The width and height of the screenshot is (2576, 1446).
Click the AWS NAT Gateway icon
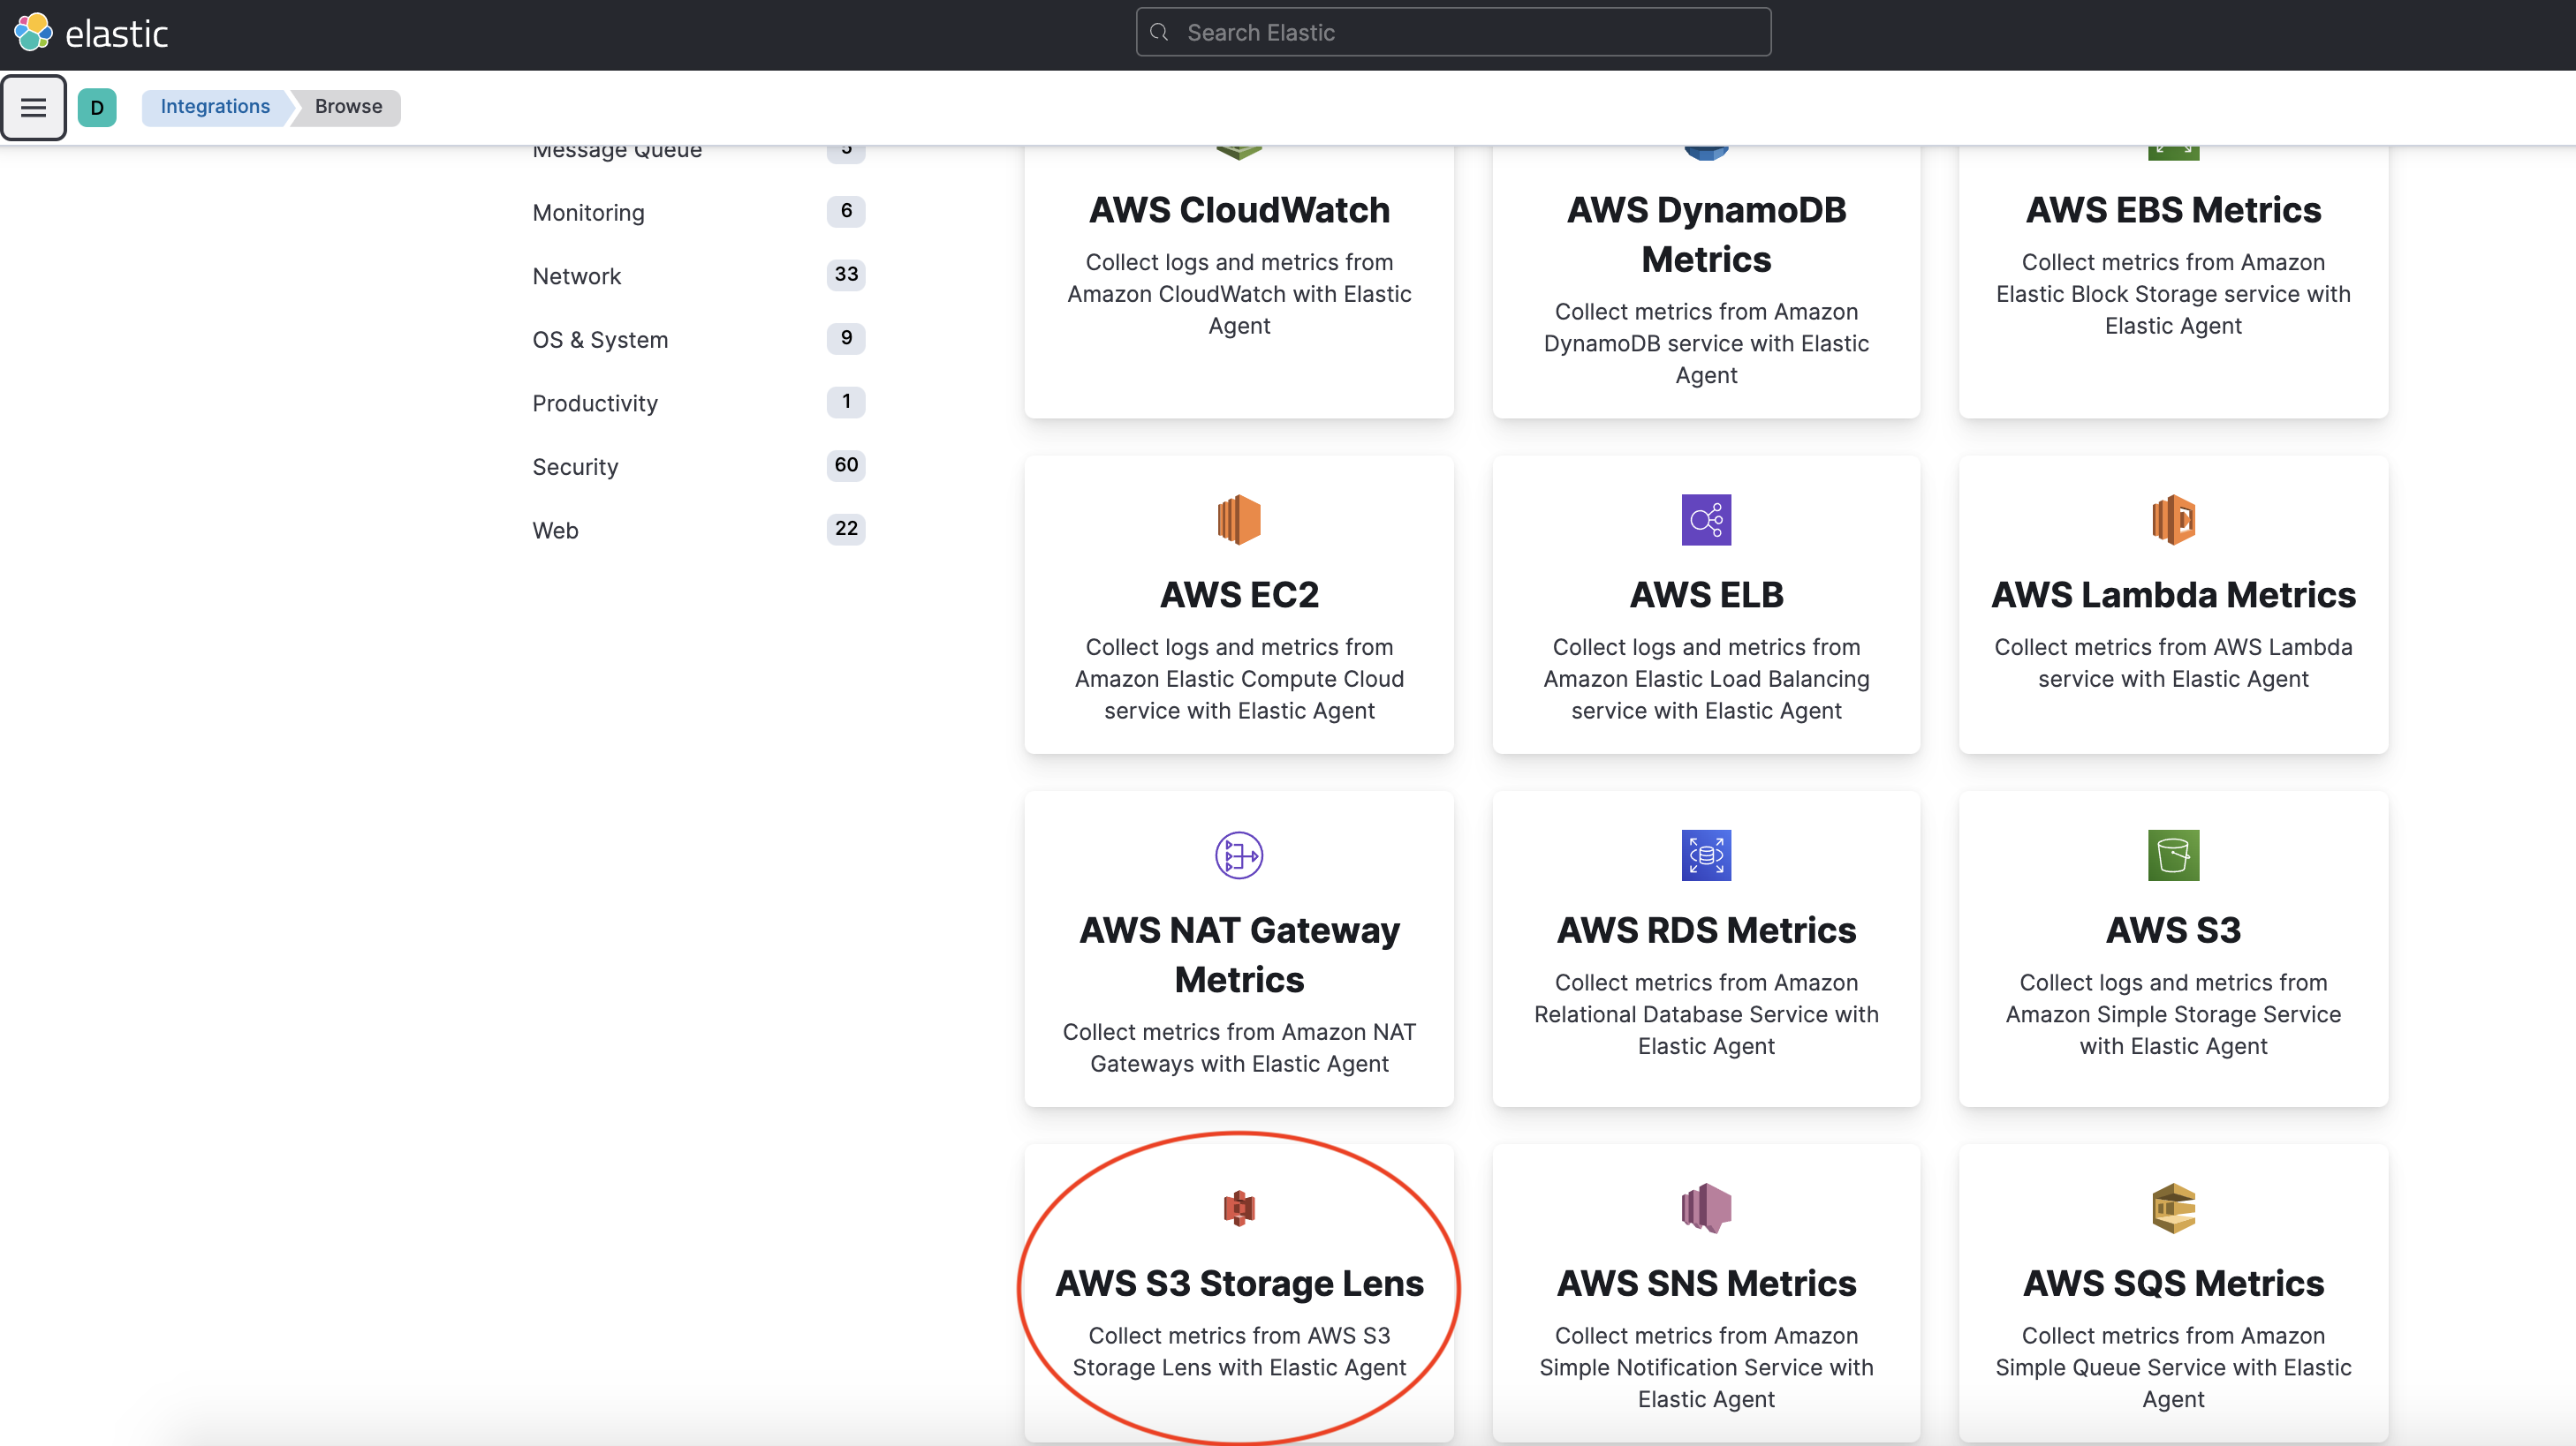coord(1239,855)
